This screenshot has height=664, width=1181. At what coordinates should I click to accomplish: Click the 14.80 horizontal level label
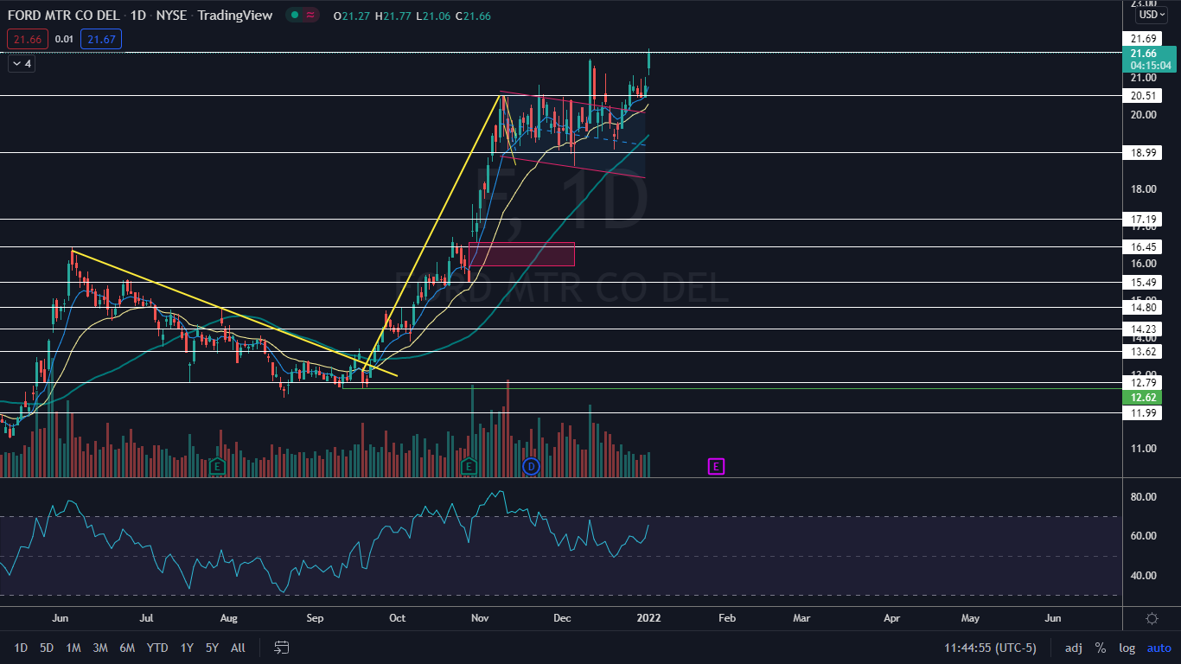(1145, 307)
